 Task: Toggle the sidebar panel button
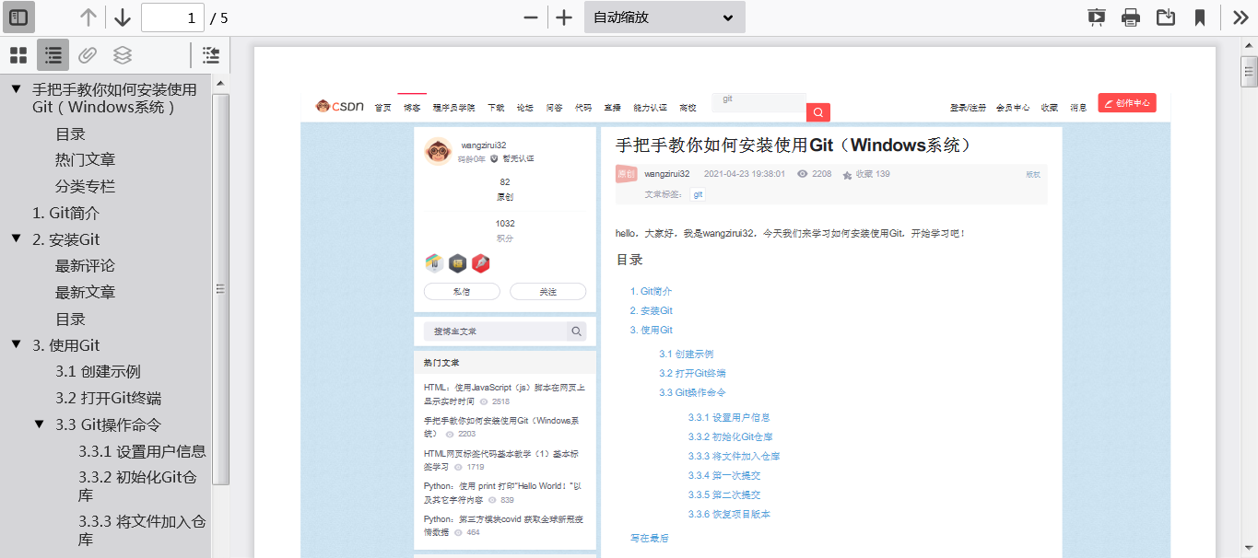coord(18,17)
